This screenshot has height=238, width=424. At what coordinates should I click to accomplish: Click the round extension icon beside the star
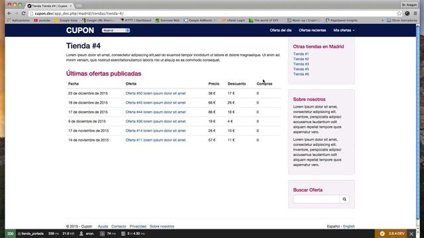point(407,13)
